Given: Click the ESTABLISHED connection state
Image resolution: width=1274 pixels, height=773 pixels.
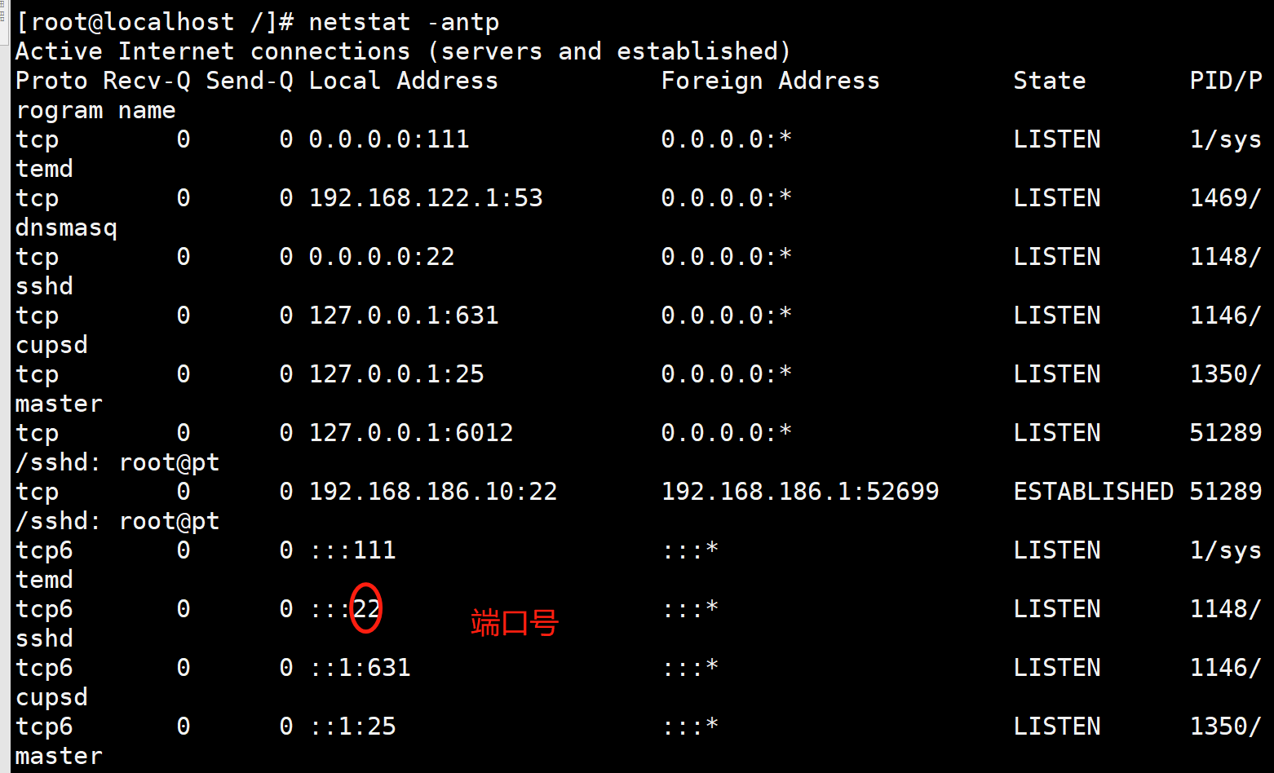Looking at the screenshot, I should click(1094, 492).
